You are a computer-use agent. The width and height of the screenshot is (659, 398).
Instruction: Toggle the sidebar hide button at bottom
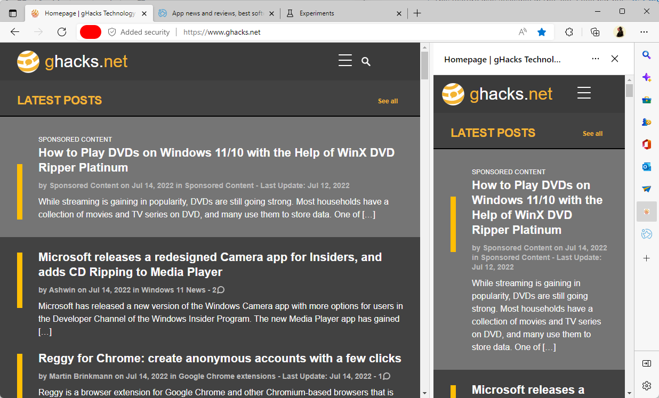(646, 363)
